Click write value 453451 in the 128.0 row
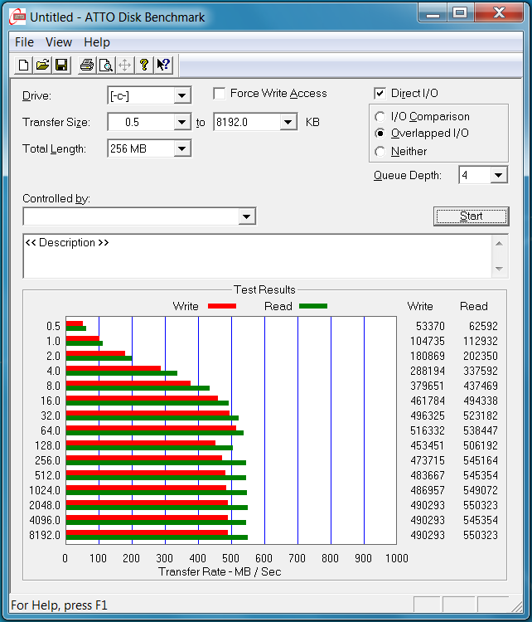The width and height of the screenshot is (532, 622). point(428,445)
